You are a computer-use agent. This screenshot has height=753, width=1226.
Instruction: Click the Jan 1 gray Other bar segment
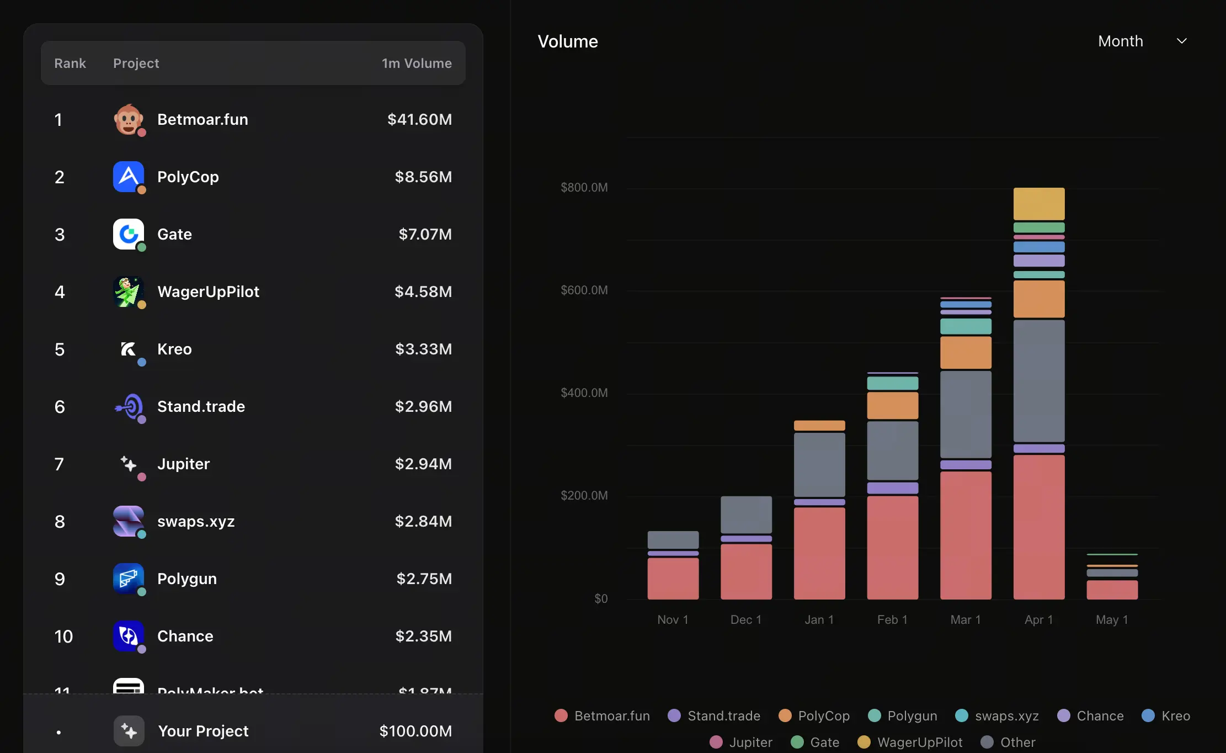click(819, 464)
